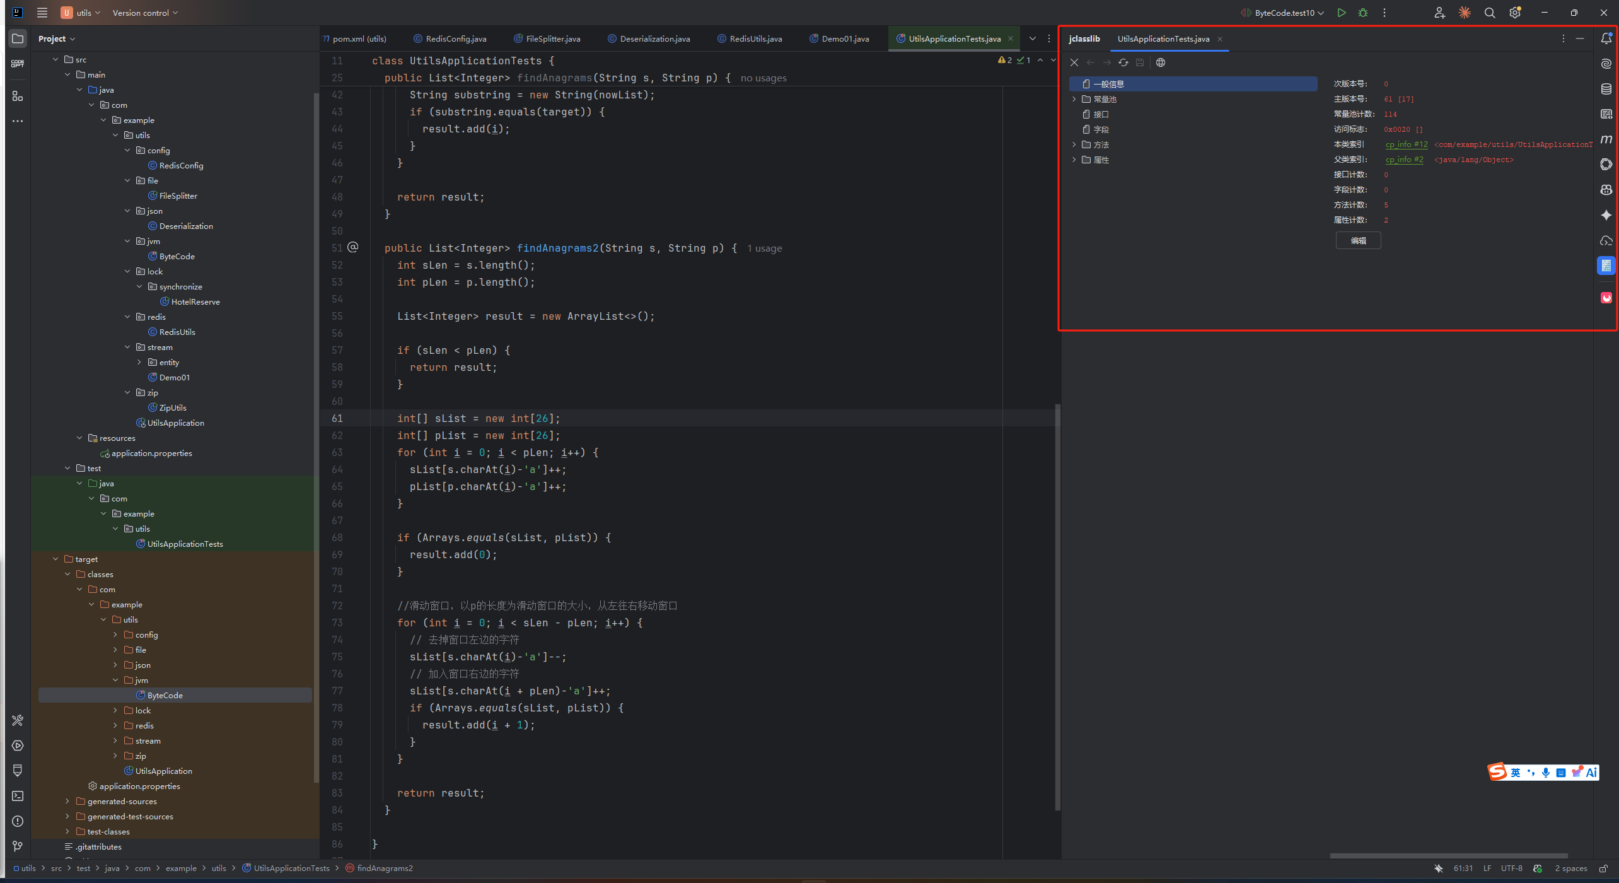Select ByteCode class under target jvm folder
This screenshot has height=883, width=1619.
(175, 695)
